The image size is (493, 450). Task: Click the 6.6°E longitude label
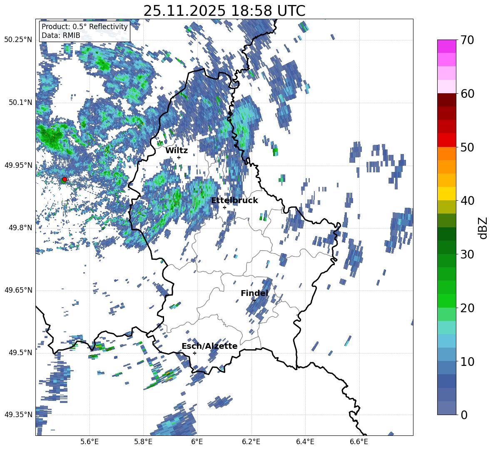(x=359, y=442)
